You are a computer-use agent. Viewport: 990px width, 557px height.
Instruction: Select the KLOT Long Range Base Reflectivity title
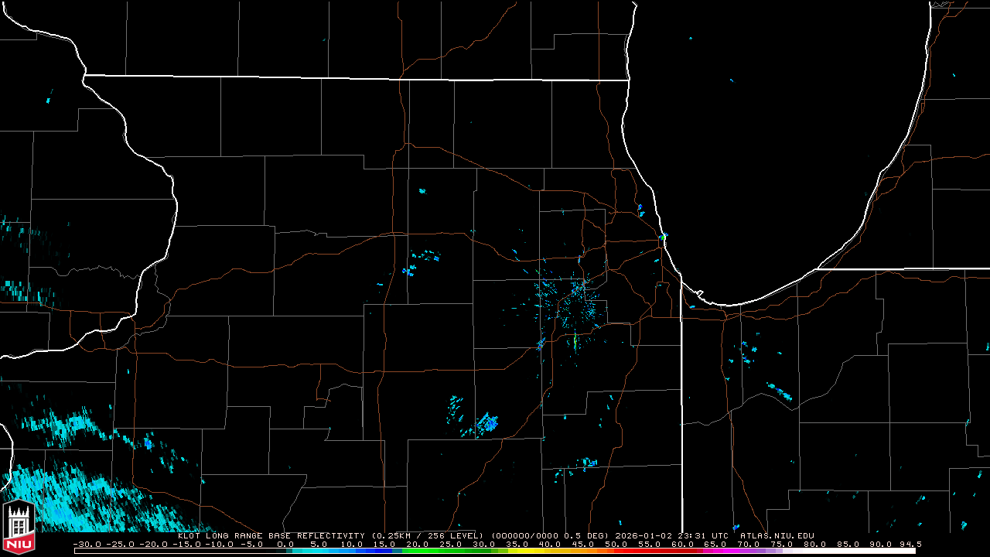272,535
